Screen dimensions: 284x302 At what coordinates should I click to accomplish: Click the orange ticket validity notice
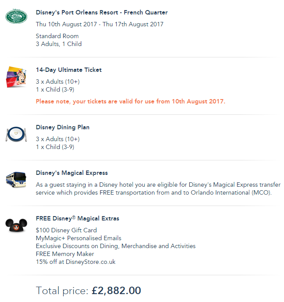[x=130, y=101]
